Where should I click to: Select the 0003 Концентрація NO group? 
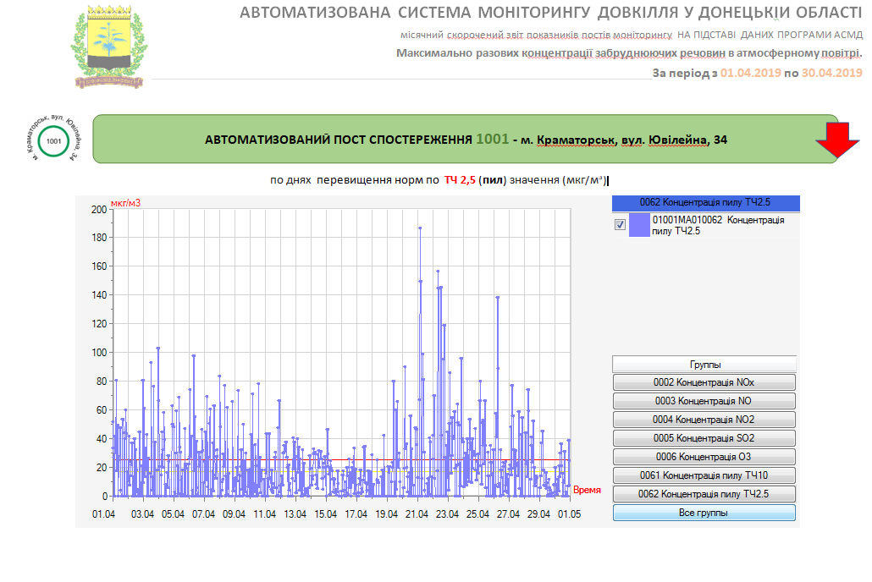704,401
